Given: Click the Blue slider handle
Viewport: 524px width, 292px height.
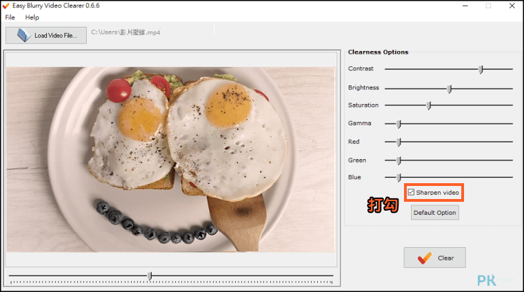Looking at the screenshot, I should pyautogui.click(x=399, y=178).
